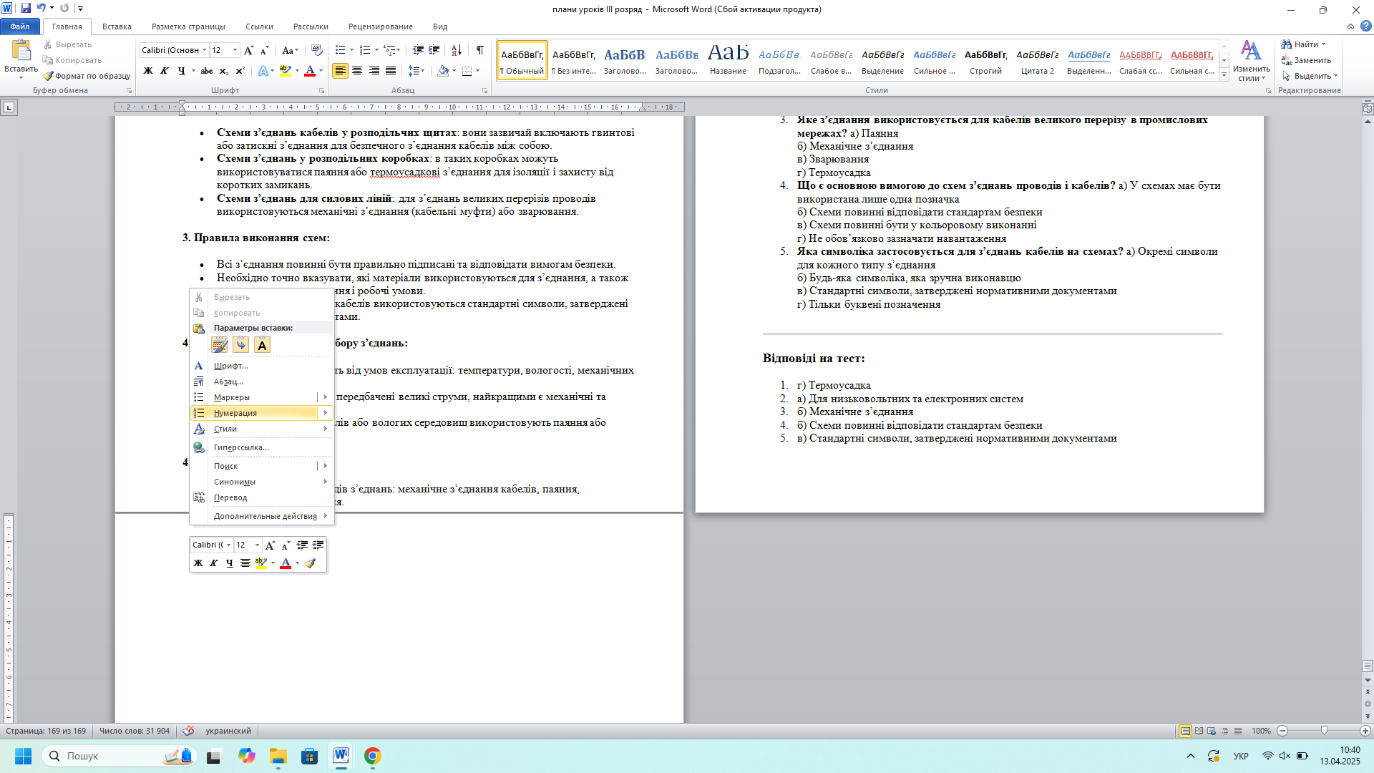Click the zoom-in plus button

[x=1365, y=731]
